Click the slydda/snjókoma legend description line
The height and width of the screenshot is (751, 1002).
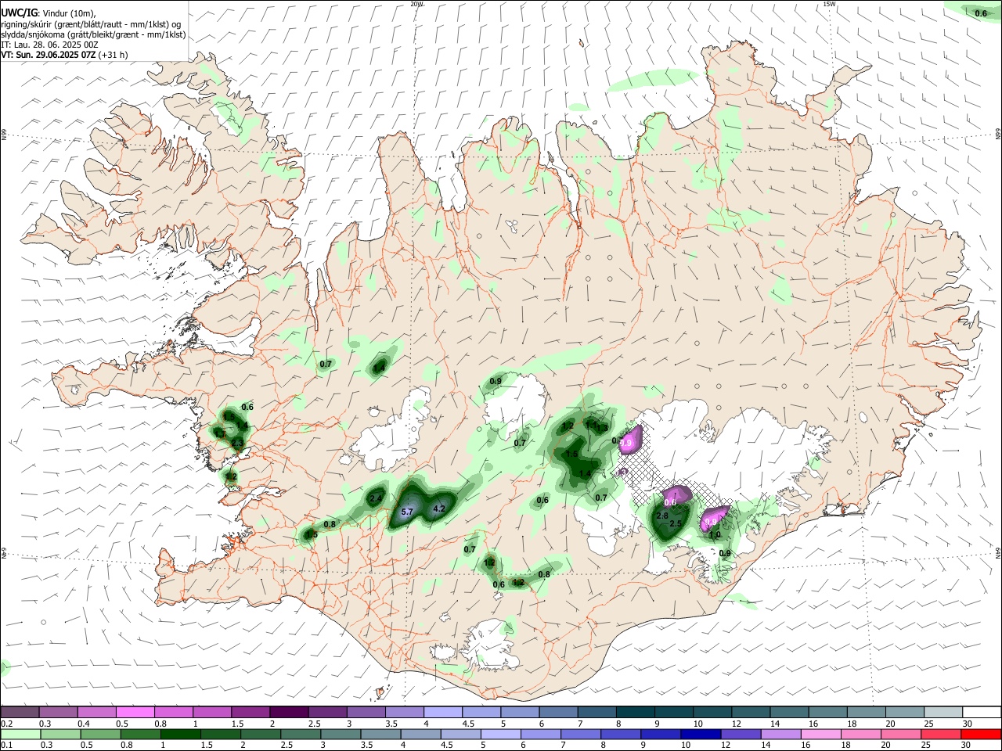[x=93, y=34]
